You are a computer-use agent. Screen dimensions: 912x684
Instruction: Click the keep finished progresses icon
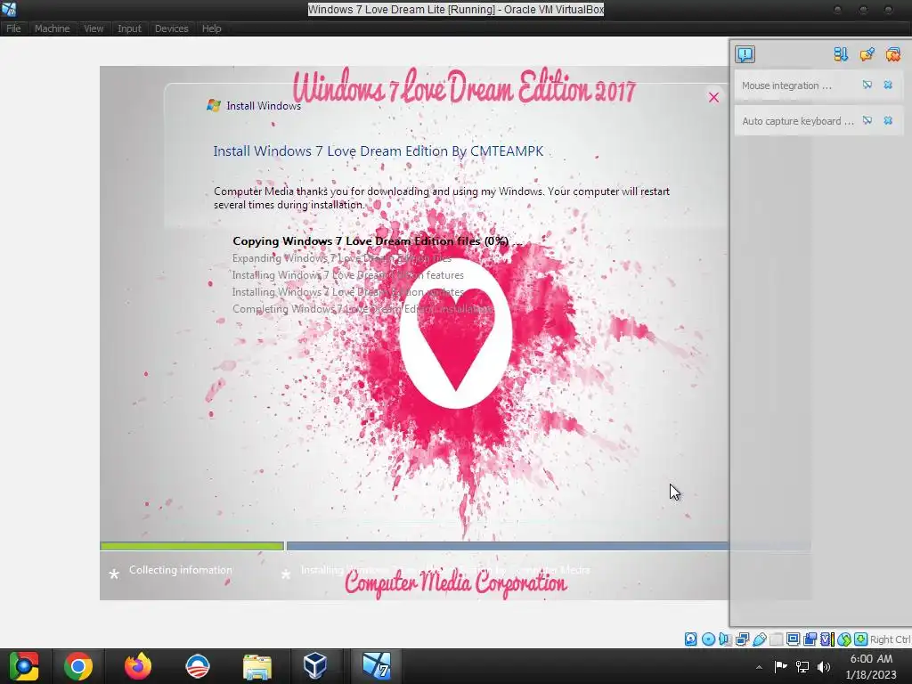coord(867,54)
